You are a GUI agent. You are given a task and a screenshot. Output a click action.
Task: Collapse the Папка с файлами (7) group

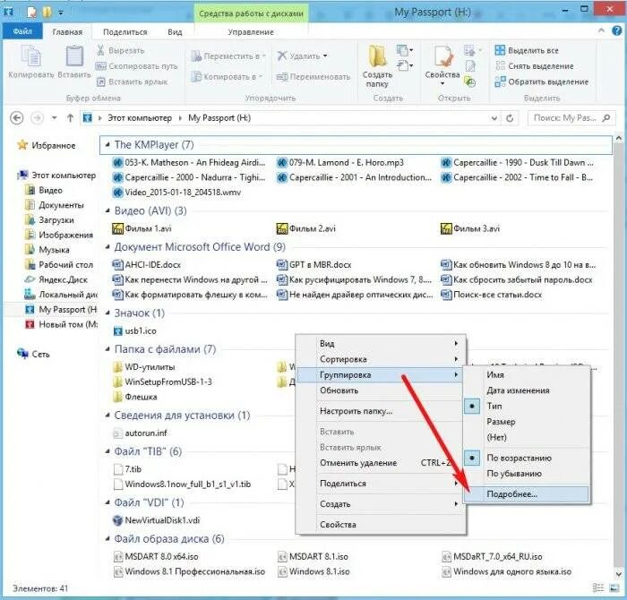pos(107,349)
